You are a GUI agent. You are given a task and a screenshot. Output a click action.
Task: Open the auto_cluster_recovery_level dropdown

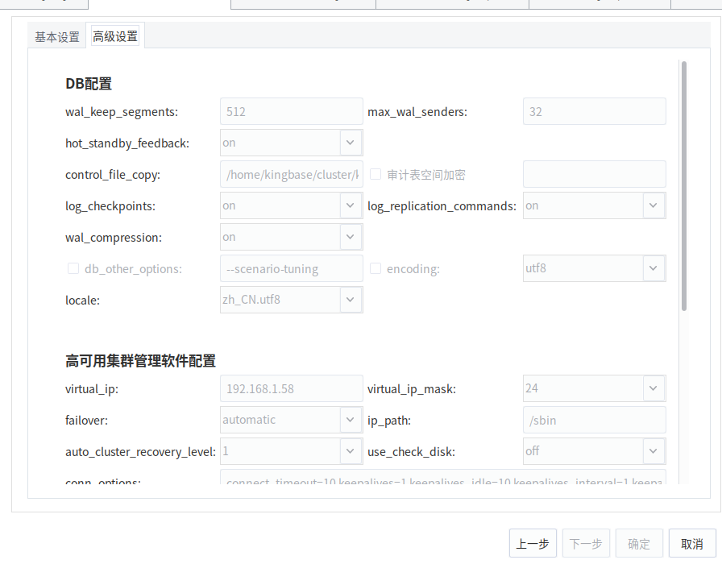pos(351,451)
